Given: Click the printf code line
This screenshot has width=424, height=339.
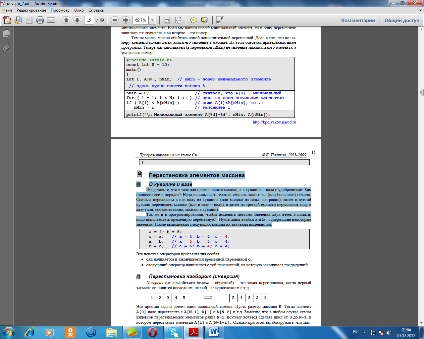Looking at the screenshot, I should click(198, 115).
